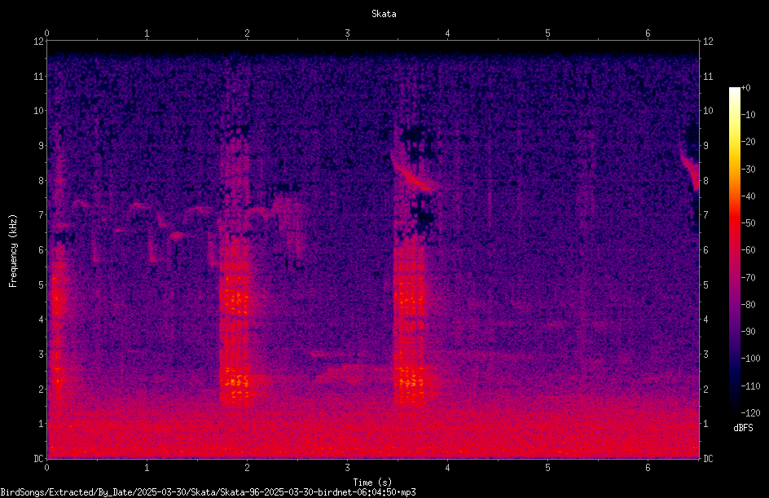This screenshot has height=498, width=769.
Task: Click the "-20" color scale value
Action: pyautogui.click(x=749, y=142)
